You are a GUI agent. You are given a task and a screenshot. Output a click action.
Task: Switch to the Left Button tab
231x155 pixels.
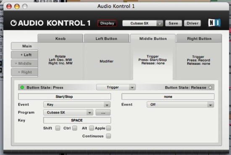click(x=106, y=39)
